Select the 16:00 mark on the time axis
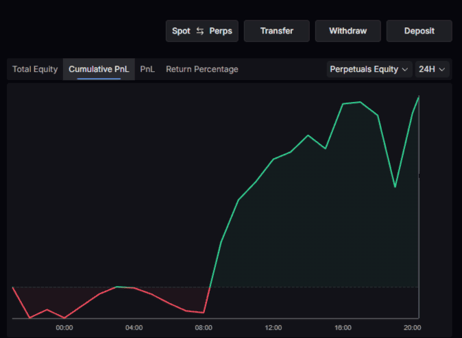Image resolution: width=462 pixels, height=338 pixels. [x=343, y=327]
